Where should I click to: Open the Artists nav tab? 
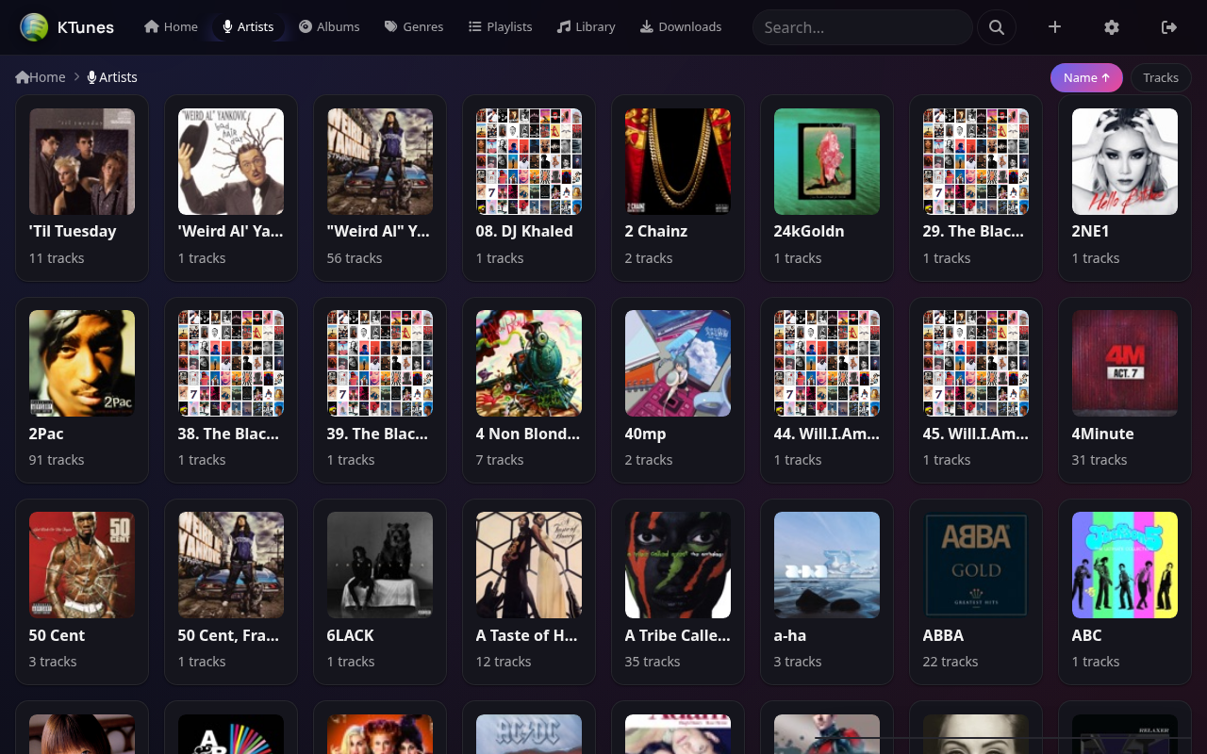[248, 26]
